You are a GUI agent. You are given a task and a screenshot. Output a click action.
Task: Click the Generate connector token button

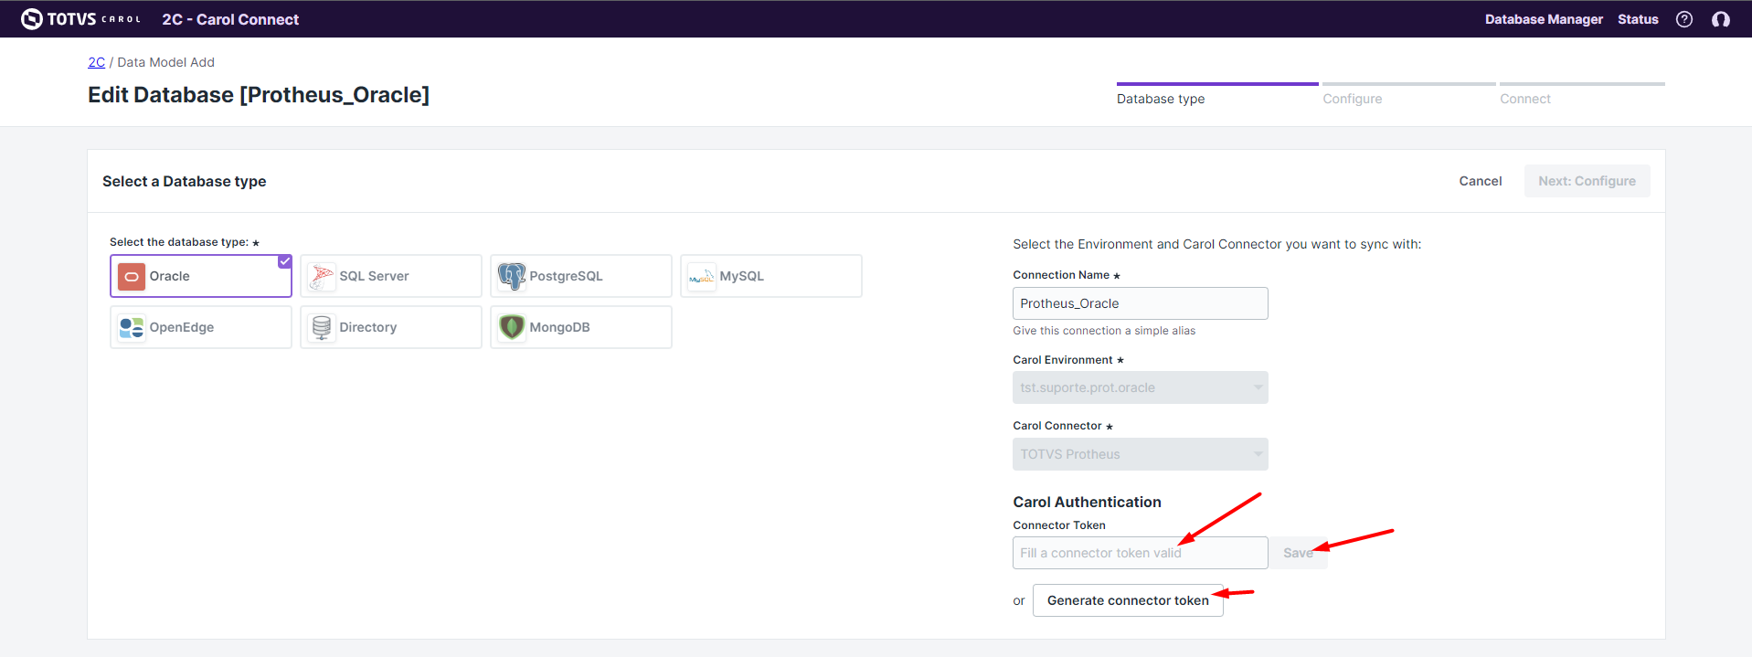[1127, 600]
